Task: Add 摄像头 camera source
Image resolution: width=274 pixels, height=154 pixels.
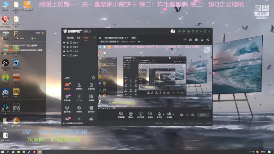Action: (131, 115)
